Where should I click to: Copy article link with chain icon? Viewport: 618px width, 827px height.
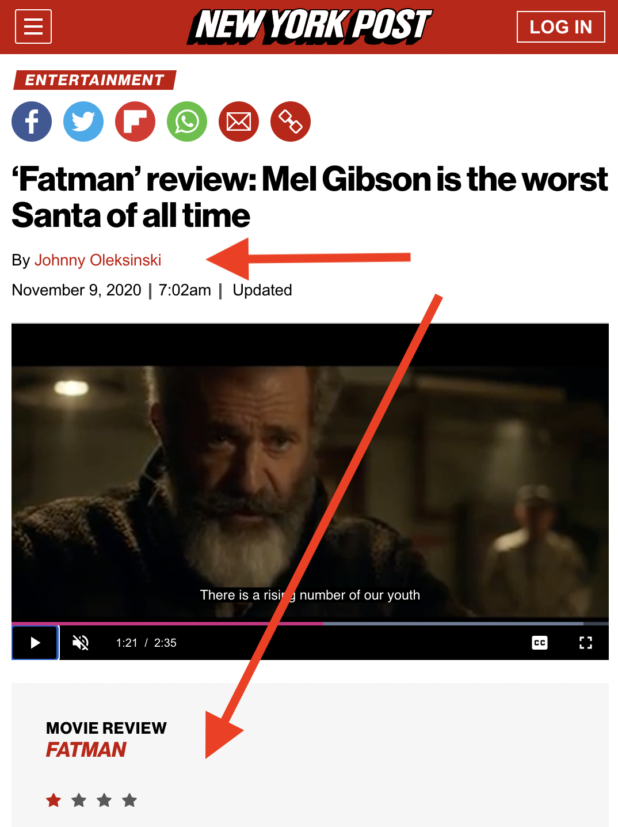(x=291, y=122)
